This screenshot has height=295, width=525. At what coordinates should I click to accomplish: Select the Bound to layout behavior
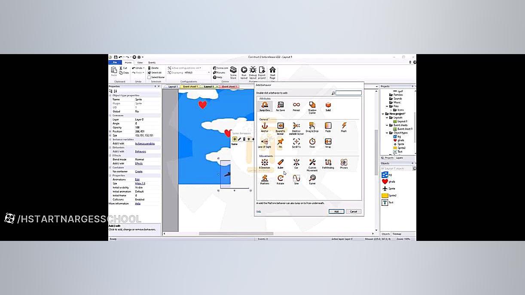coord(280,128)
